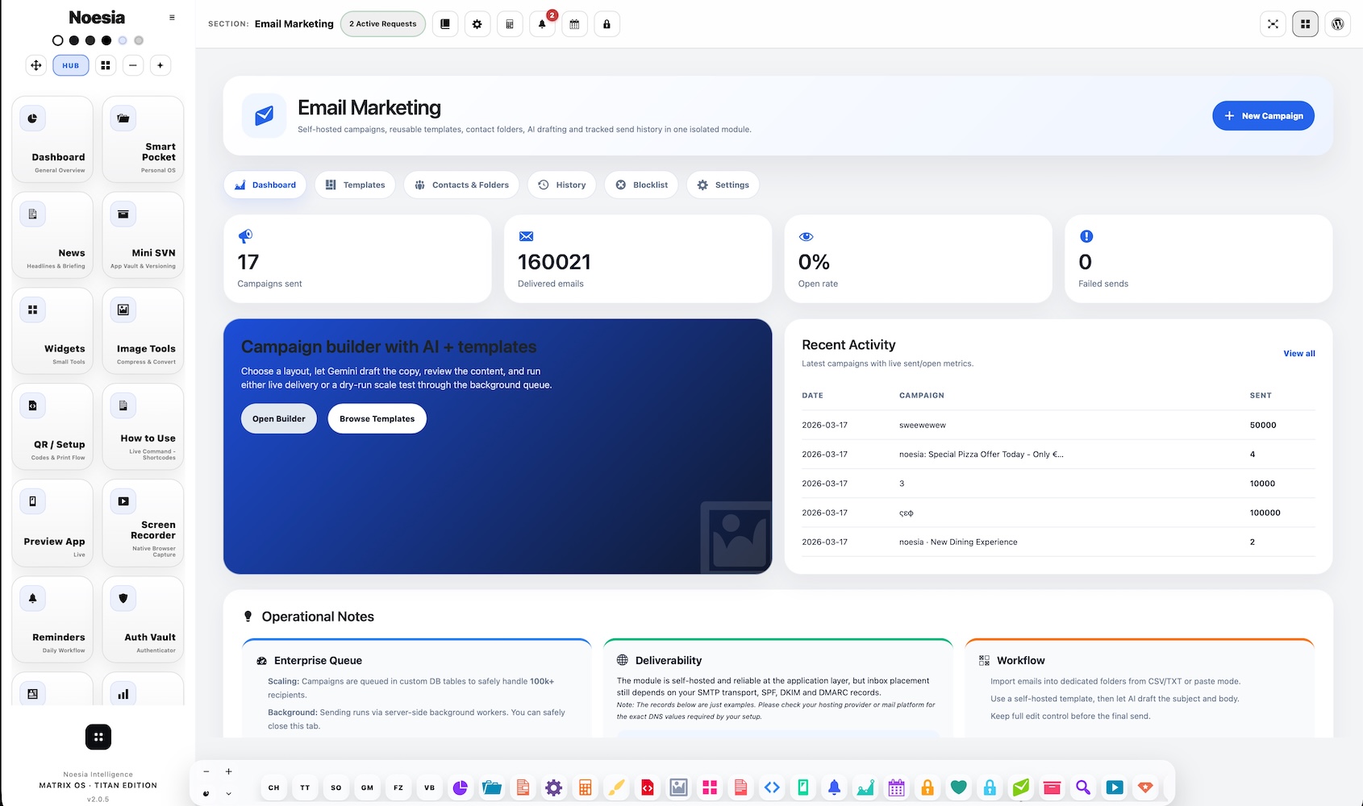Image resolution: width=1363 pixels, height=806 pixels.
Task: Click the network graph icon at top right
Action: point(1273,24)
